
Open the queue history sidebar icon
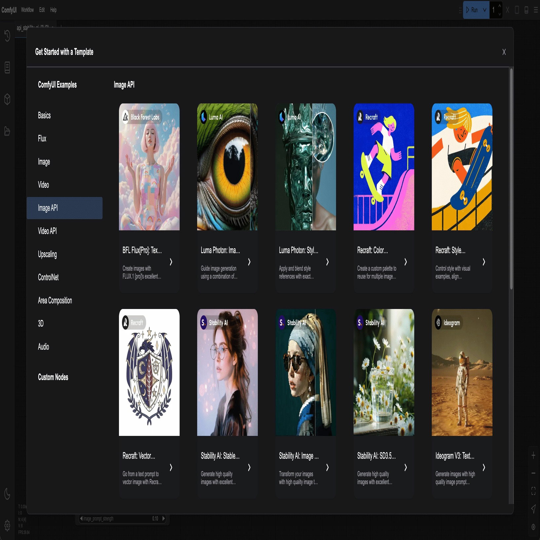coord(7,35)
